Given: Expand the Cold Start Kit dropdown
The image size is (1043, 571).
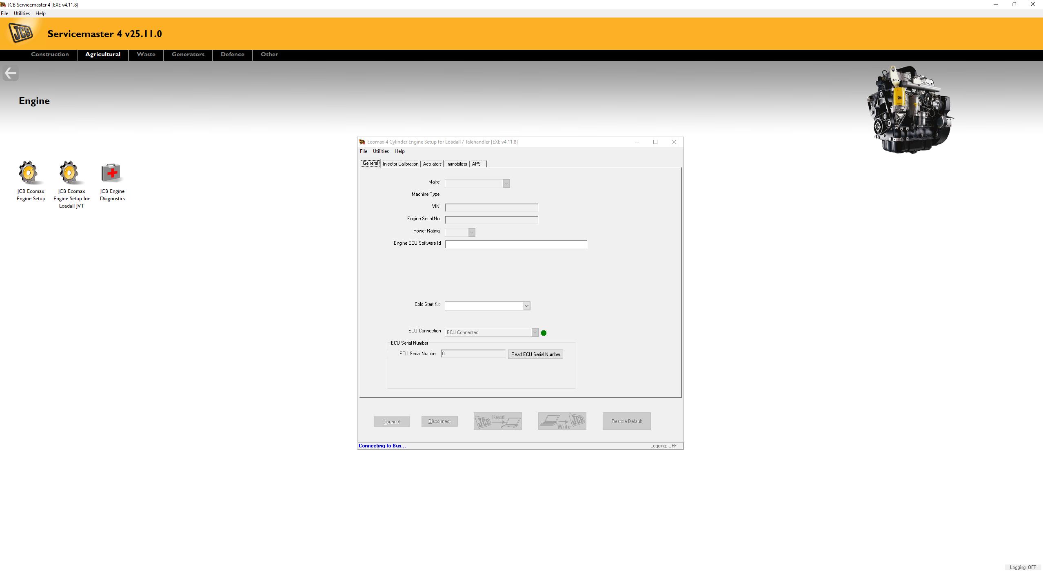Looking at the screenshot, I should pyautogui.click(x=526, y=305).
